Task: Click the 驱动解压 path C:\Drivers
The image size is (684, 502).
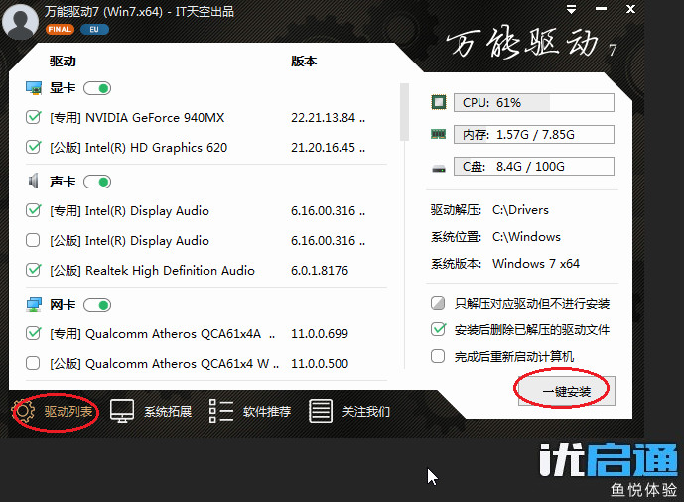Action: [520, 210]
